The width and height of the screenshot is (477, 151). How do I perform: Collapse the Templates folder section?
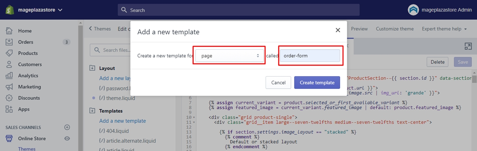[92, 111]
